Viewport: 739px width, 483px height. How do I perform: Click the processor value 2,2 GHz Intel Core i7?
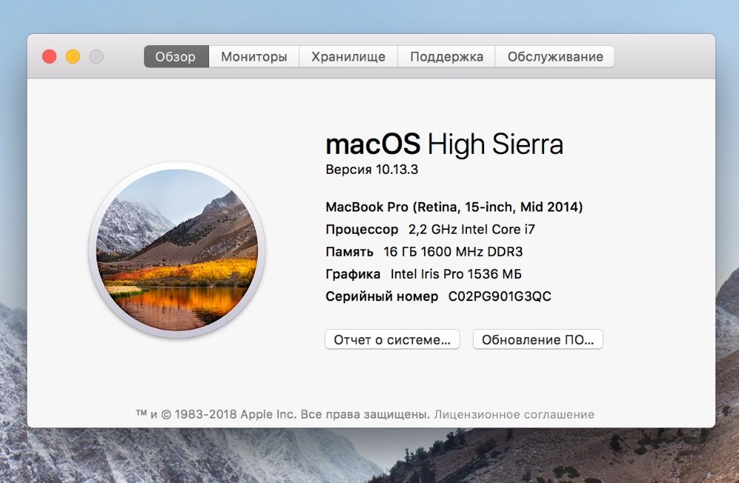click(471, 230)
